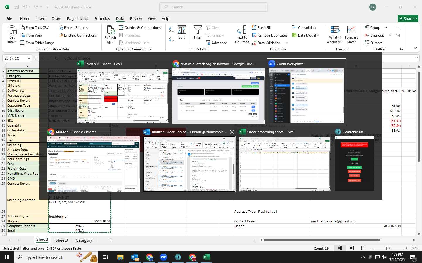Sort Z to A descending
This screenshot has height=263, width=422.
(171, 39)
